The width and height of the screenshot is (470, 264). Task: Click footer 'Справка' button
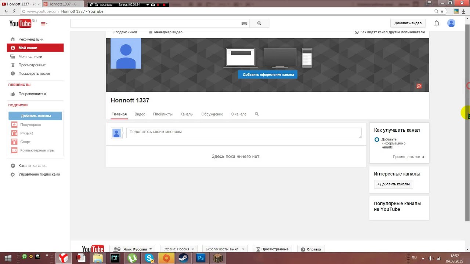[311, 249]
